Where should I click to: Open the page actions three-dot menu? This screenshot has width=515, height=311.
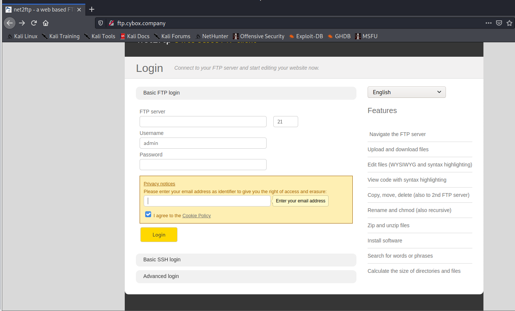tap(489, 23)
